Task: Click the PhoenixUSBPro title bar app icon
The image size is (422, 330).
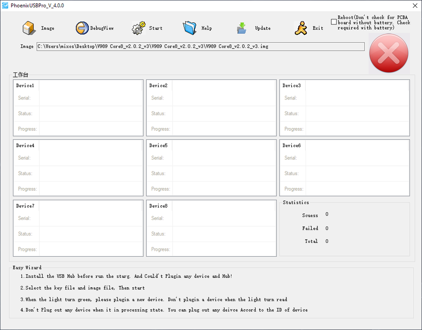Action: (x=5, y=5)
